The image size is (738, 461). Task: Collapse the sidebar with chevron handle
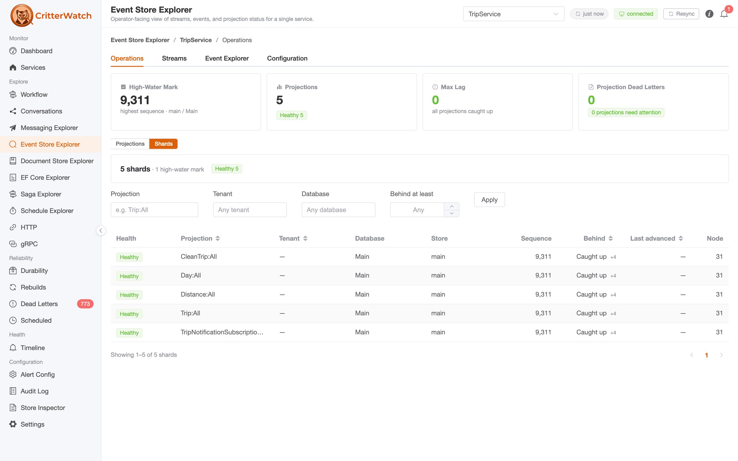[101, 230]
